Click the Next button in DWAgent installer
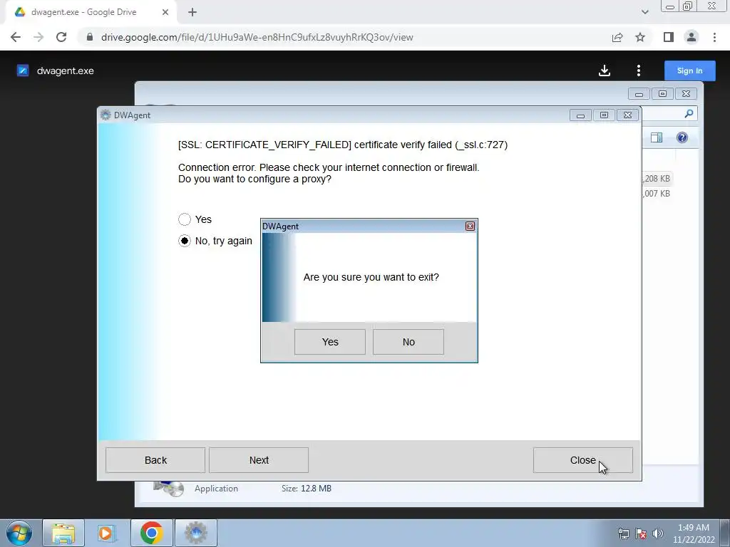The width and height of the screenshot is (730, 547). coord(259,460)
